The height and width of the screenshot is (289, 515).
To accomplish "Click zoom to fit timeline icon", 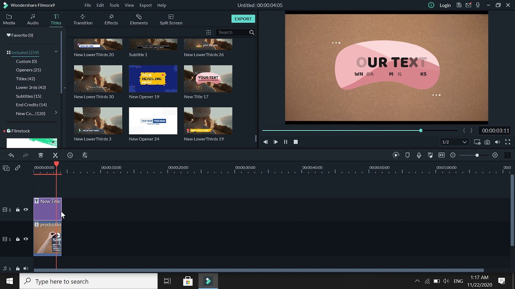I will click(441, 155).
